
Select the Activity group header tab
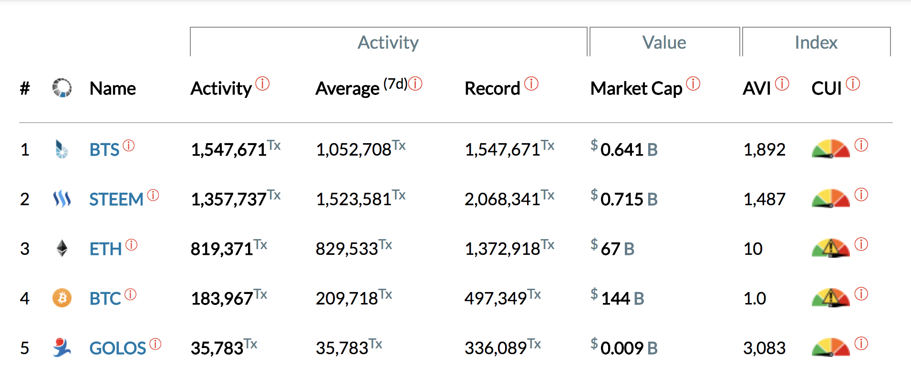click(388, 42)
